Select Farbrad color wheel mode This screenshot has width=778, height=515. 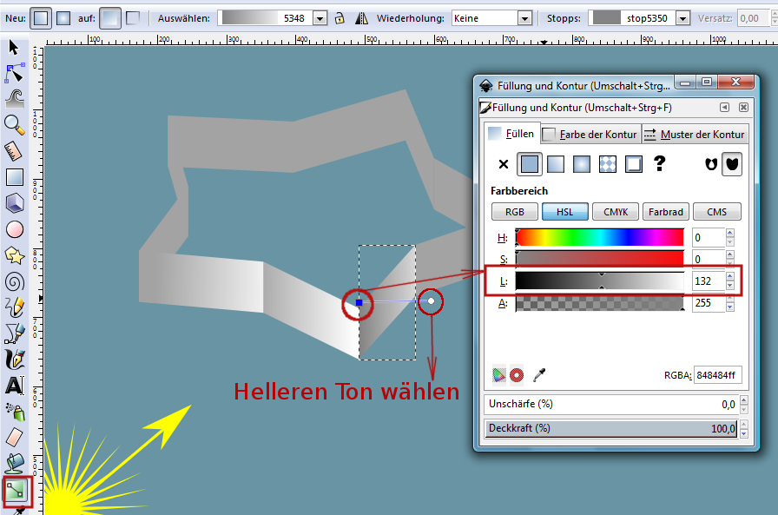click(x=666, y=212)
